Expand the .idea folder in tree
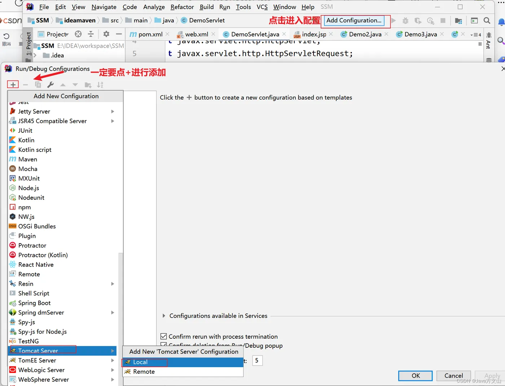505x386 pixels. pos(35,55)
